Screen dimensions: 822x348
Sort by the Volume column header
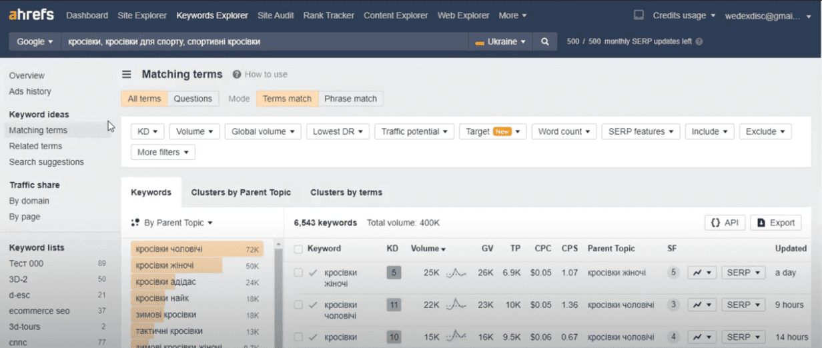coord(428,249)
